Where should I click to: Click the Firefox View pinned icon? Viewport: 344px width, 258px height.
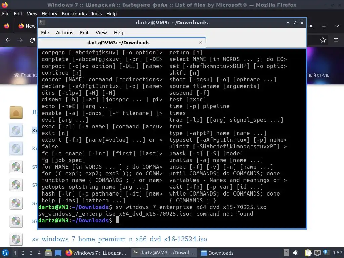point(7,26)
